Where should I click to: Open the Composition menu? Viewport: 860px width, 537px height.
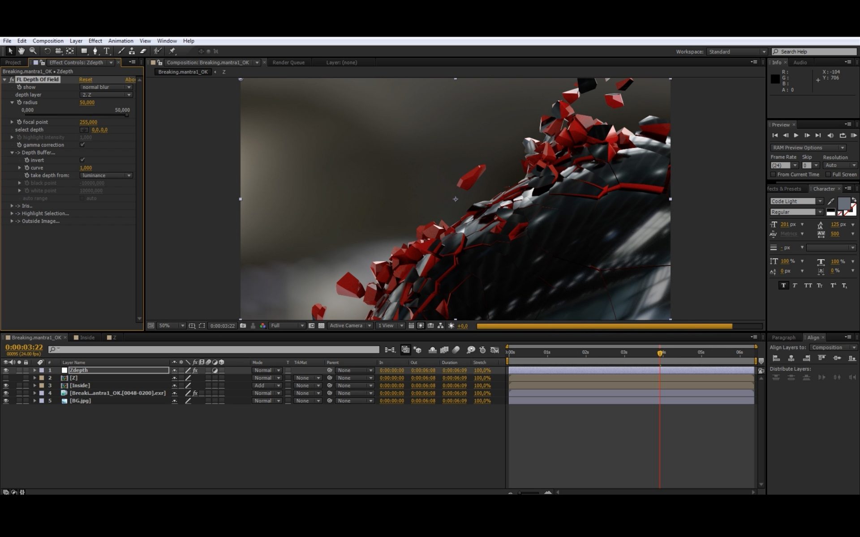point(48,41)
